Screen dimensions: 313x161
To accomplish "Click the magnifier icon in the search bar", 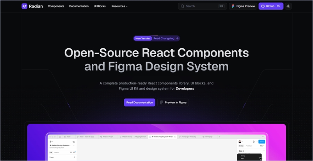I will 182,6.
